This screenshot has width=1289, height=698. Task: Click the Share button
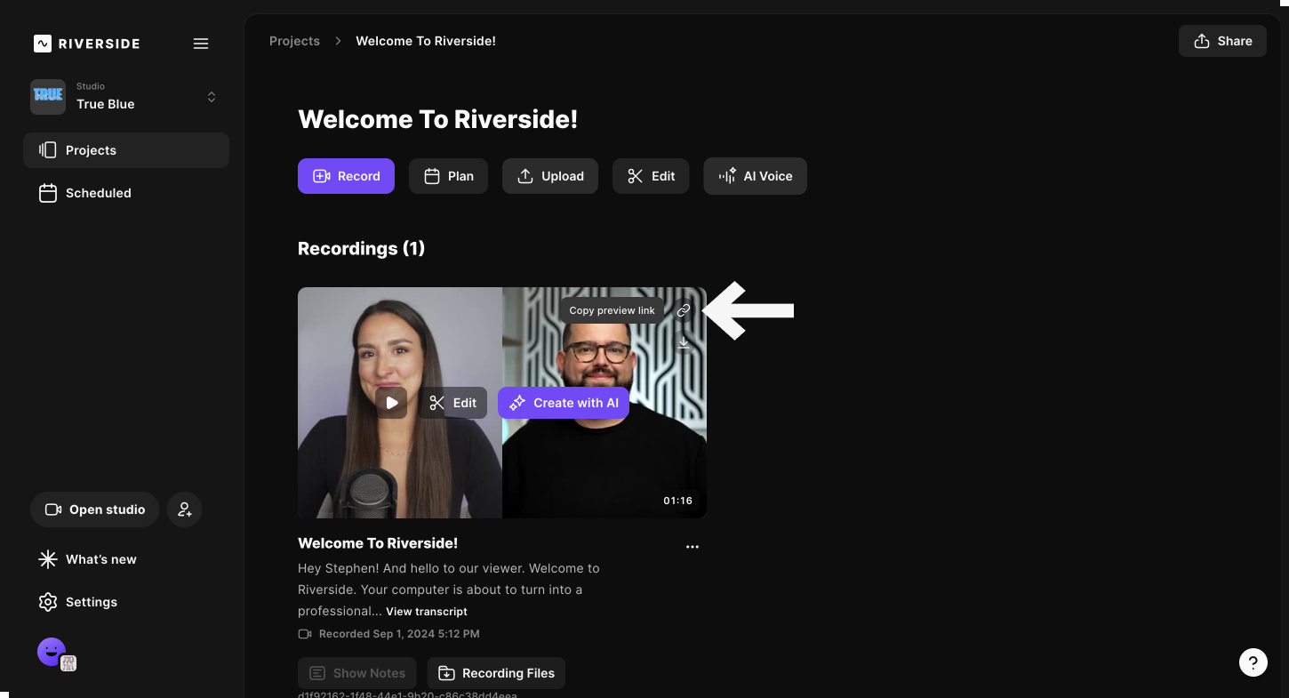coord(1222,41)
